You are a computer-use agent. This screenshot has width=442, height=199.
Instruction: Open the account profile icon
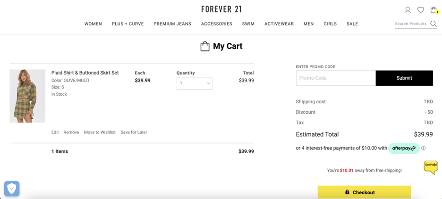tap(408, 10)
